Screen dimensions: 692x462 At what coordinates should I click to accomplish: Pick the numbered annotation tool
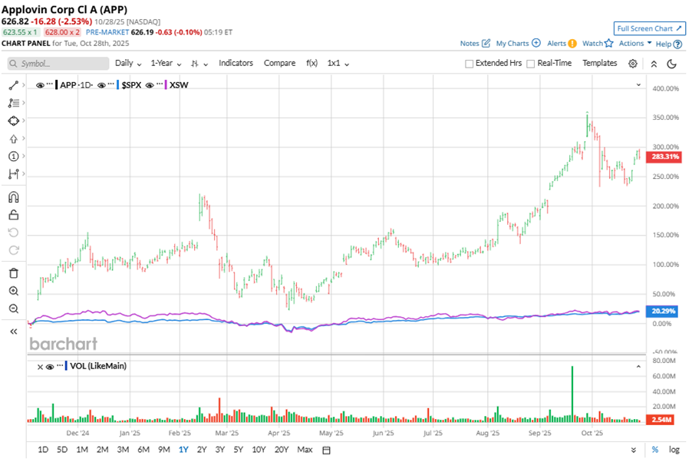pos(13,157)
